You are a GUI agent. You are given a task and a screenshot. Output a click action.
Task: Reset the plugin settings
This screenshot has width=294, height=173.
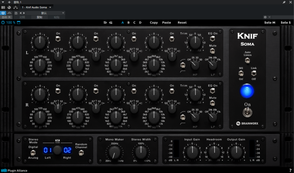tap(182, 23)
